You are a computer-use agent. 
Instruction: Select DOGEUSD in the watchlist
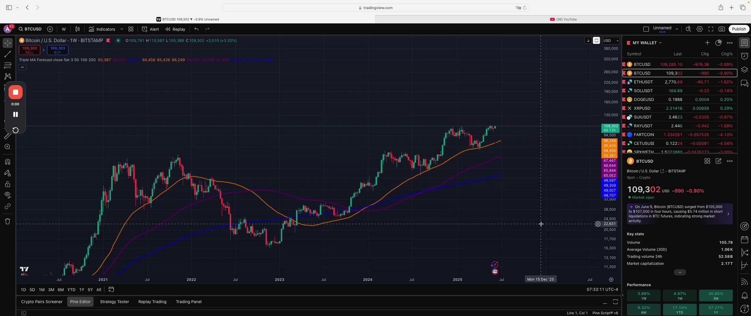(x=679, y=100)
